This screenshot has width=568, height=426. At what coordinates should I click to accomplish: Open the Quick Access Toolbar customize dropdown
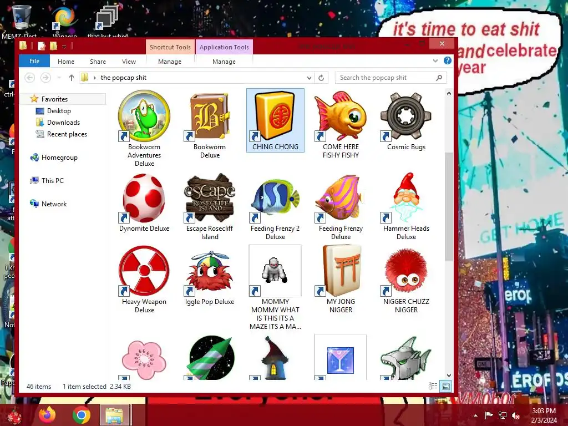click(64, 47)
